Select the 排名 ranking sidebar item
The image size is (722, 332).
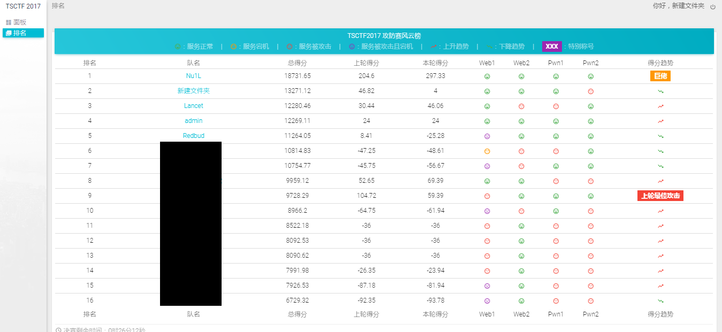coord(20,33)
